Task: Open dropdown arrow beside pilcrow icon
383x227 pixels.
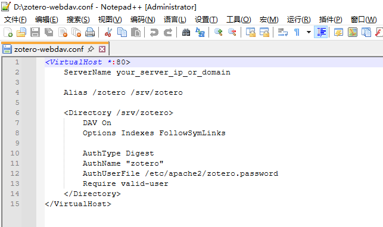Action: (309, 32)
